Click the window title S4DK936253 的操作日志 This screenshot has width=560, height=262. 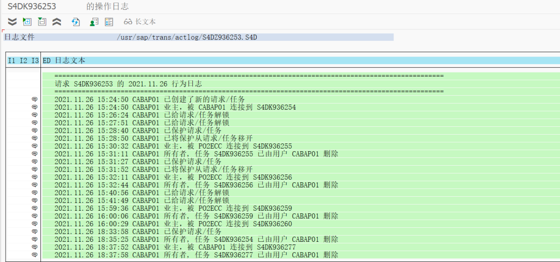(68, 6)
